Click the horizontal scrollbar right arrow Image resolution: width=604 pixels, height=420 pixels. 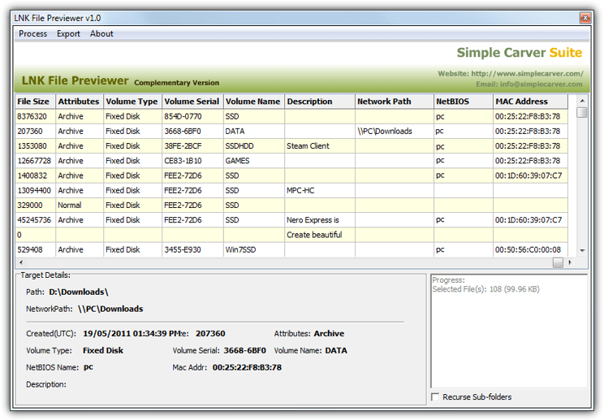click(569, 262)
